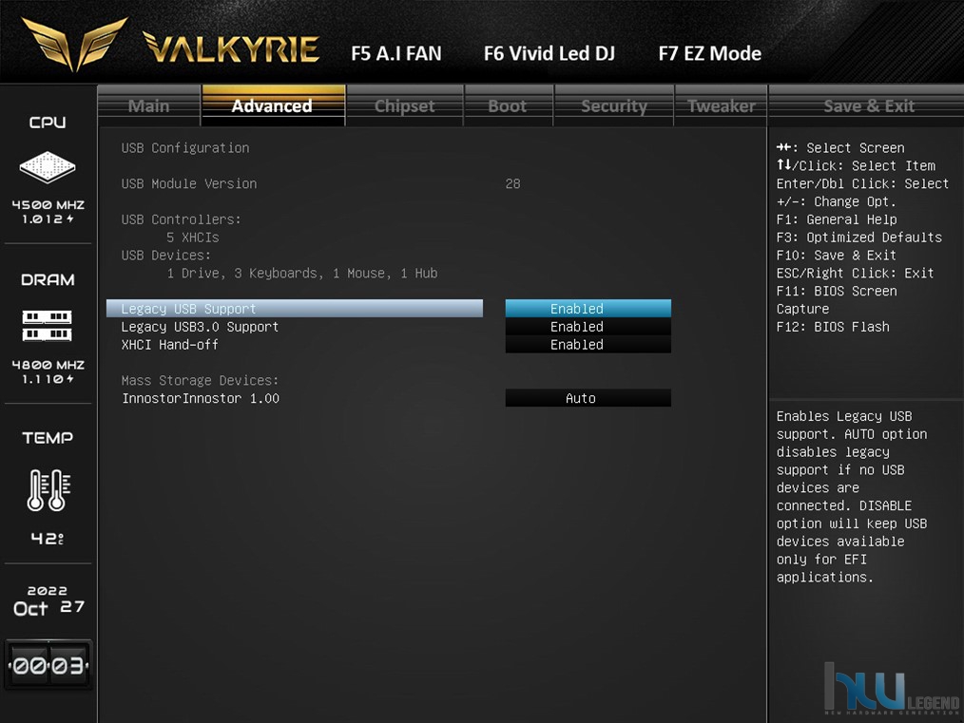
Task: Click the F3: Optimized Defaults hint
Action: pyautogui.click(x=858, y=238)
